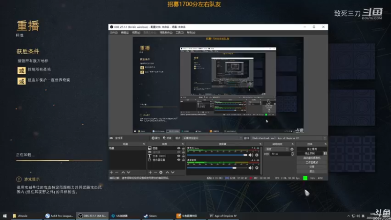The image size is (391, 220).
Task: Toggle the lock of the 文本 (GDI+) source
Action: point(183,156)
